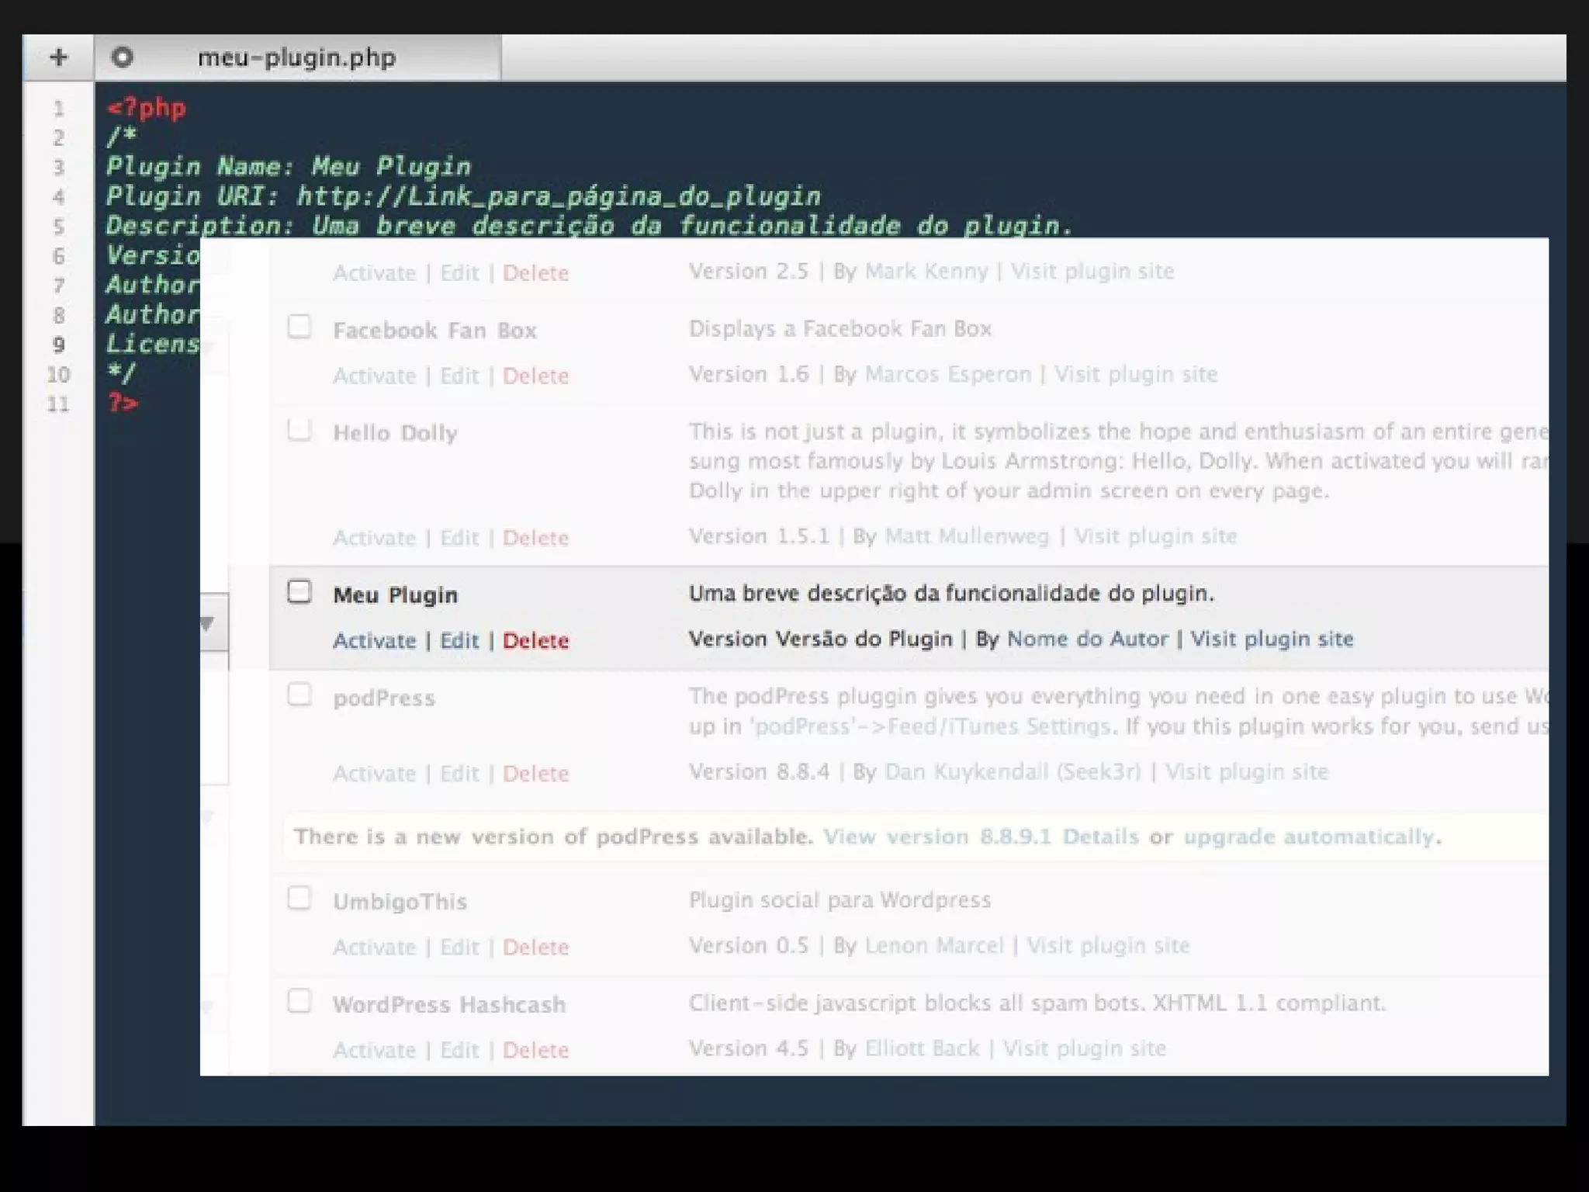Check the UmbigoThis checkbox

[x=299, y=899]
